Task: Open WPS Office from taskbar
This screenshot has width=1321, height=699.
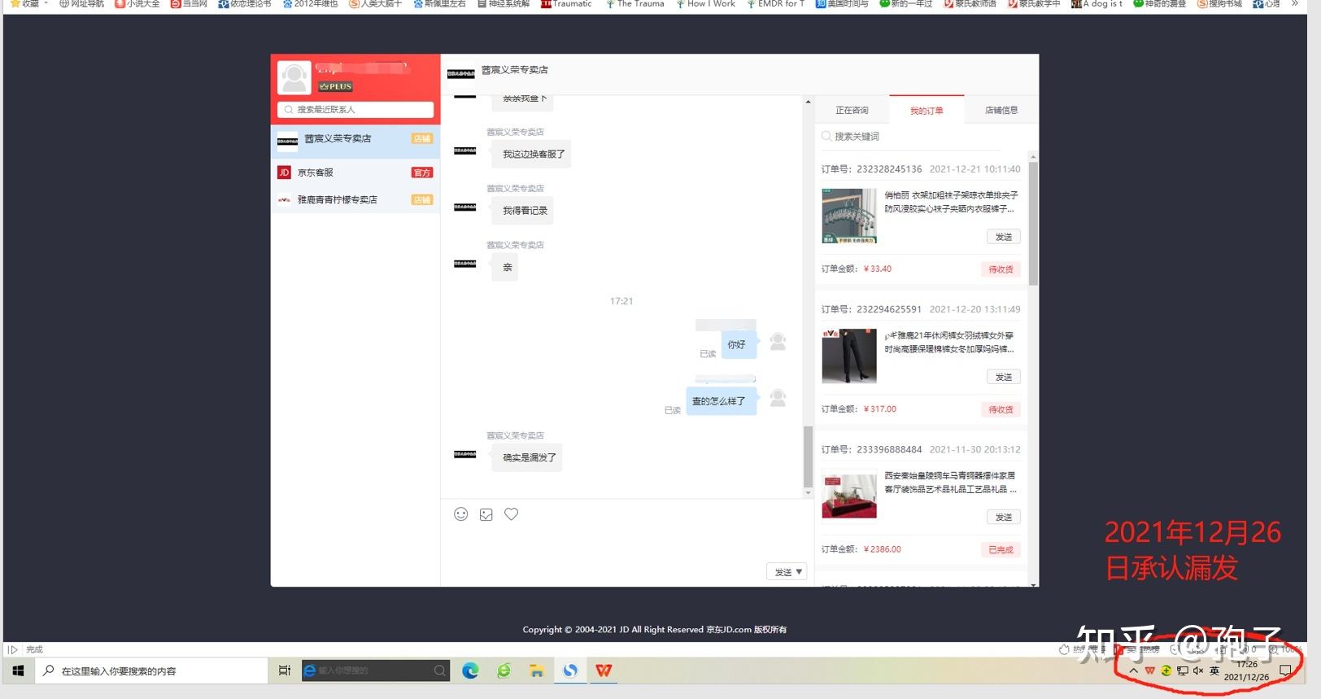Action: (x=604, y=671)
